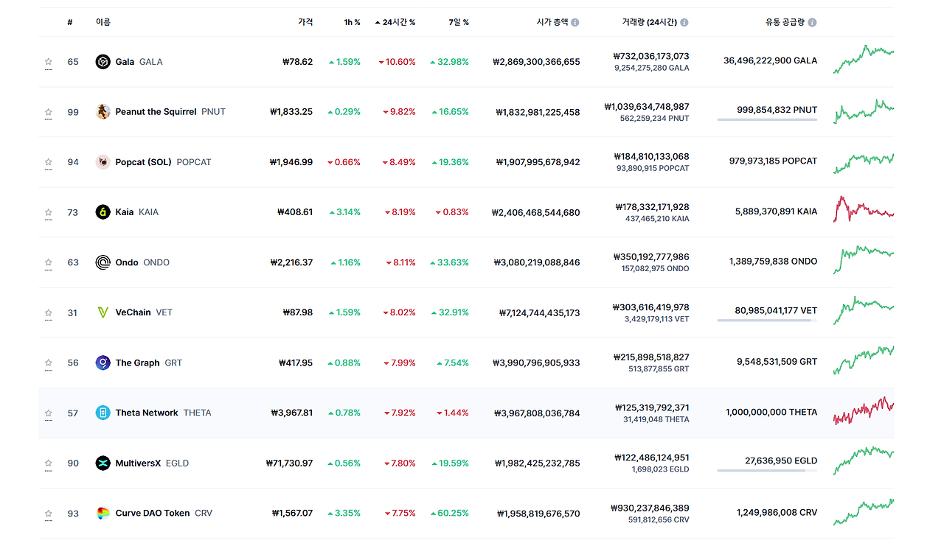Toggle the Kaia watchlist star
The height and width of the screenshot is (546, 944).
click(48, 212)
